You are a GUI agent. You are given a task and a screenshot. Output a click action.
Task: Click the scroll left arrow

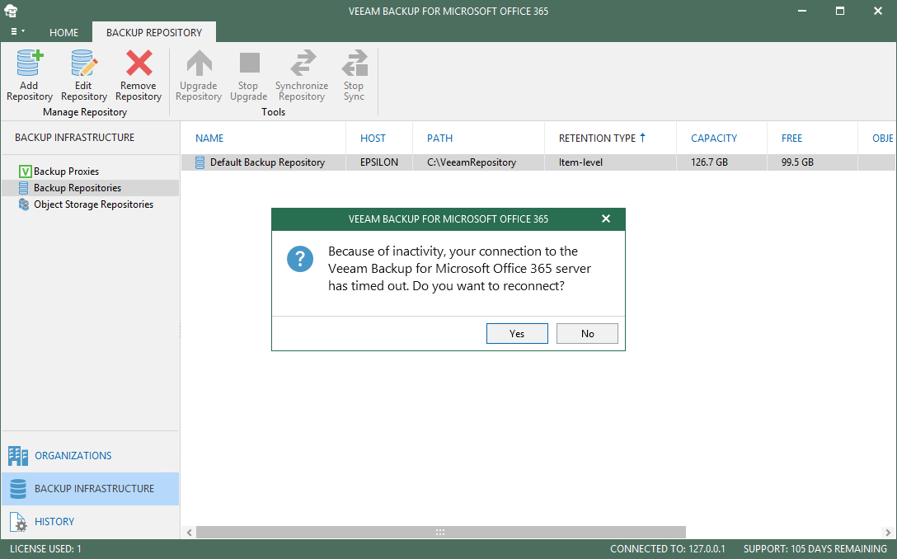190,533
